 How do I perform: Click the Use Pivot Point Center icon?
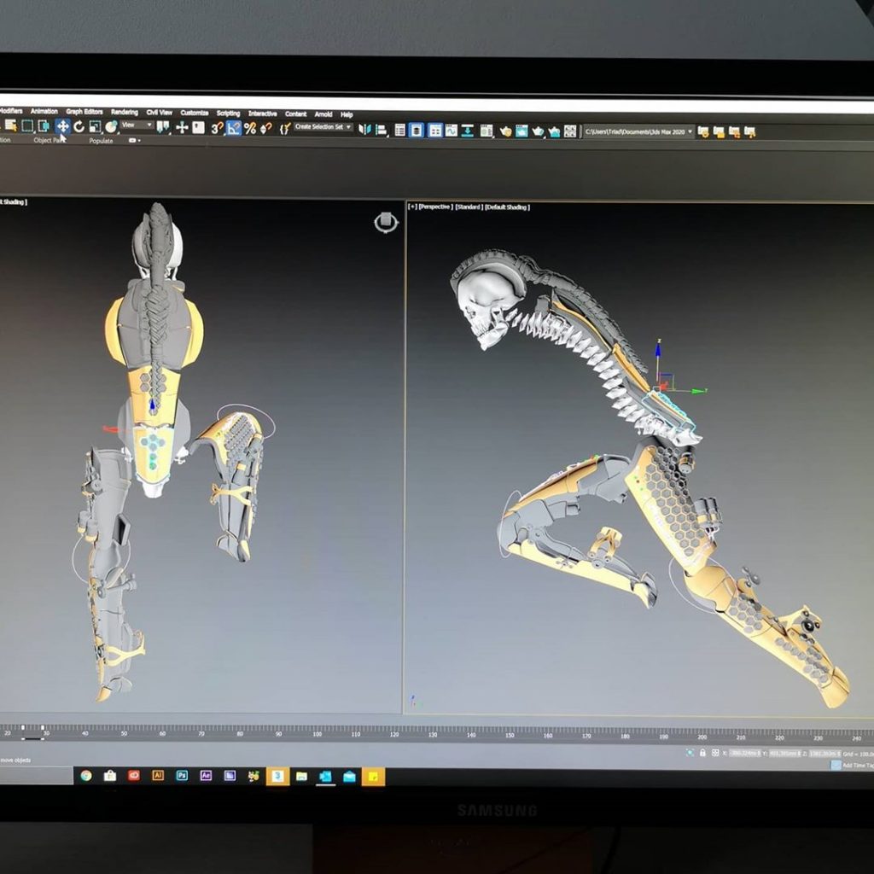pos(163,127)
